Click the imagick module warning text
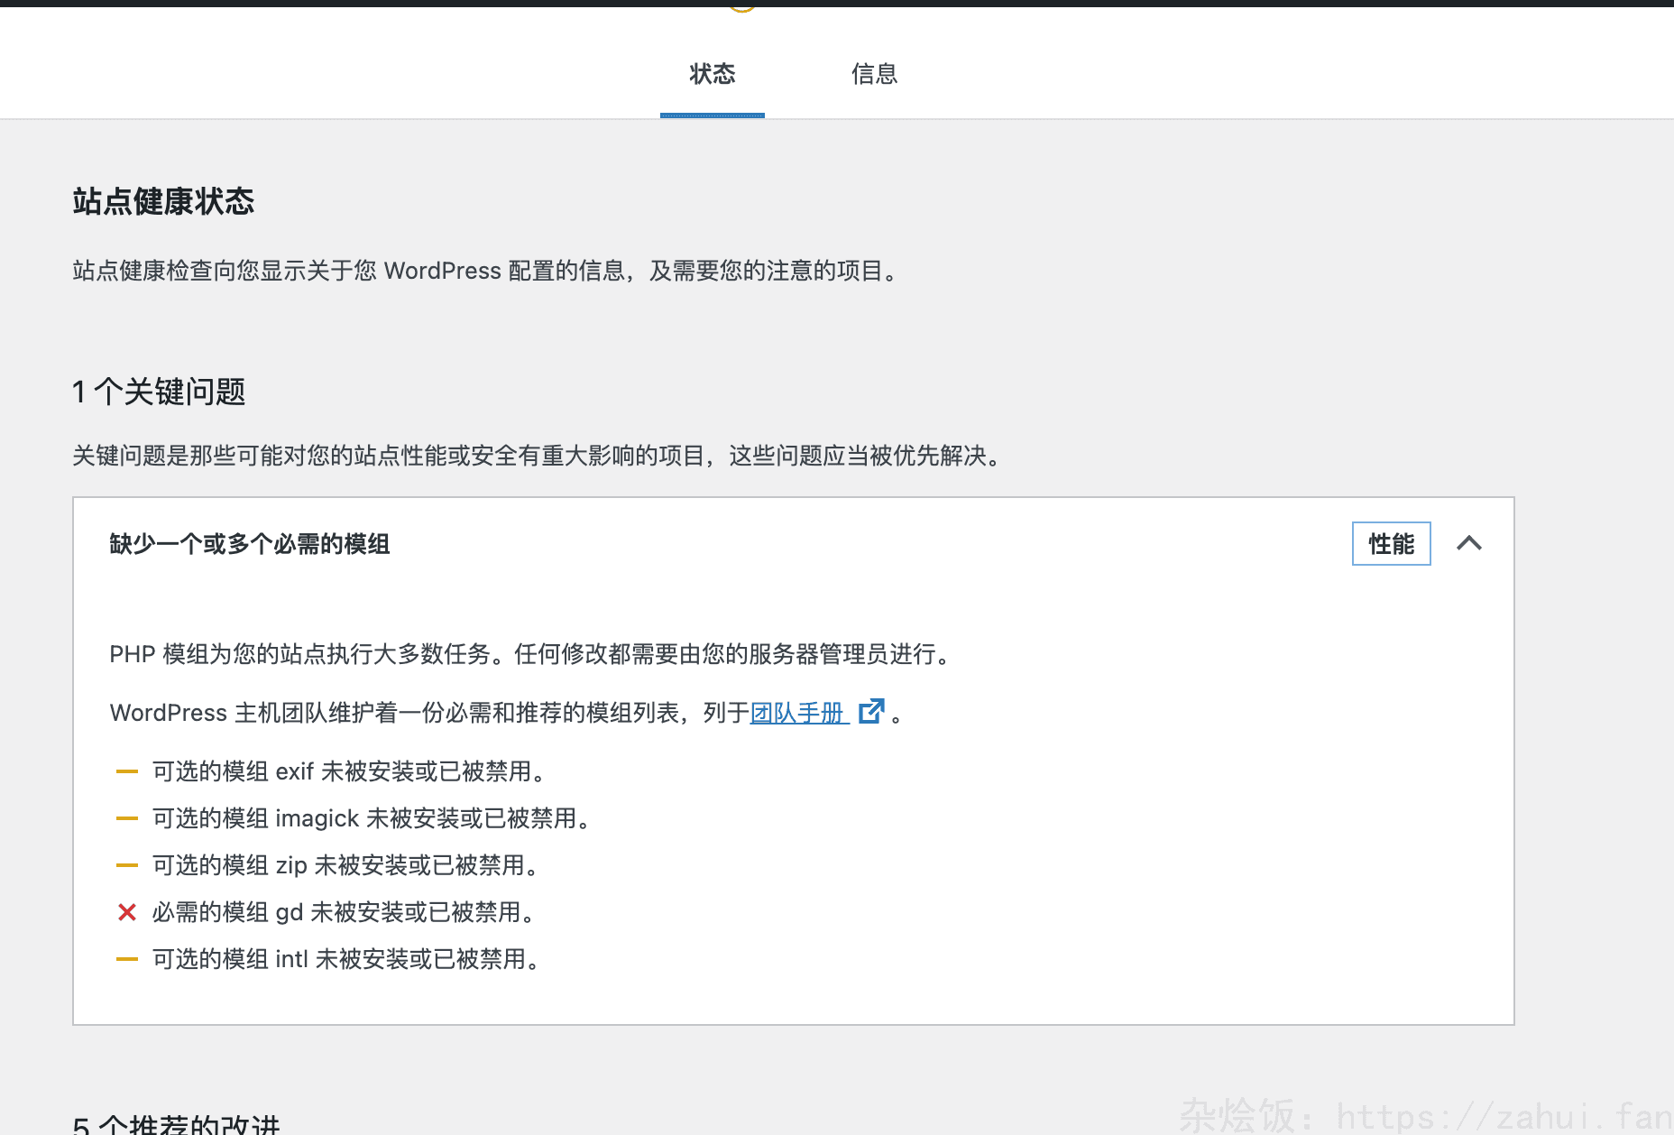This screenshot has height=1135, width=1674. pyautogui.click(x=372, y=818)
